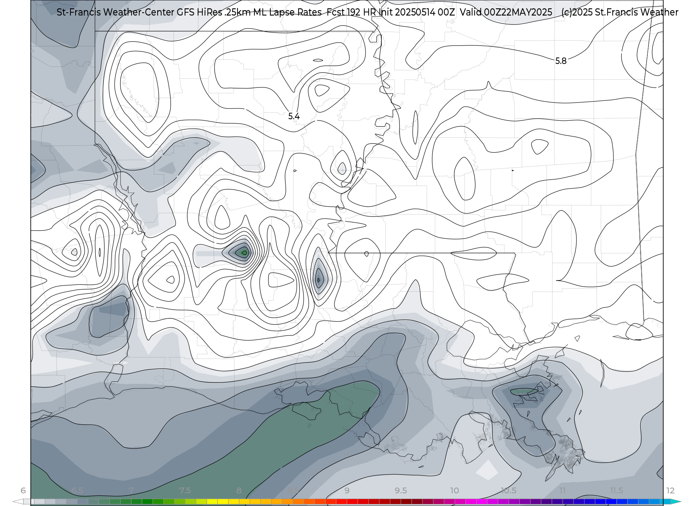Viewport: 694px width, 506px height.
Task: Click the 5.4 contour label
Action: (x=294, y=116)
